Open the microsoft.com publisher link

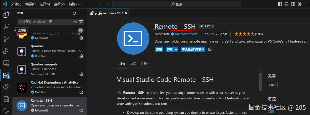click(x=186, y=34)
